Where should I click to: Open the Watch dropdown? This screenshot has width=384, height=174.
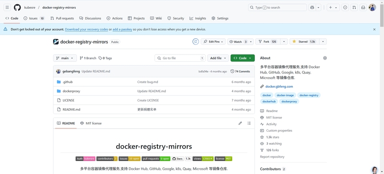point(240,42)
